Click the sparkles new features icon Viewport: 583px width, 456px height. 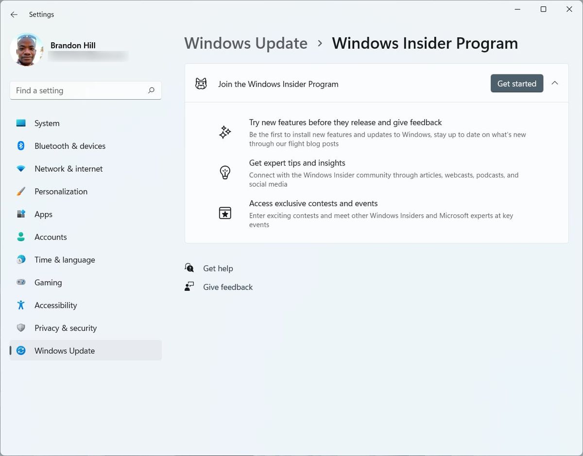tap(225, 132)
